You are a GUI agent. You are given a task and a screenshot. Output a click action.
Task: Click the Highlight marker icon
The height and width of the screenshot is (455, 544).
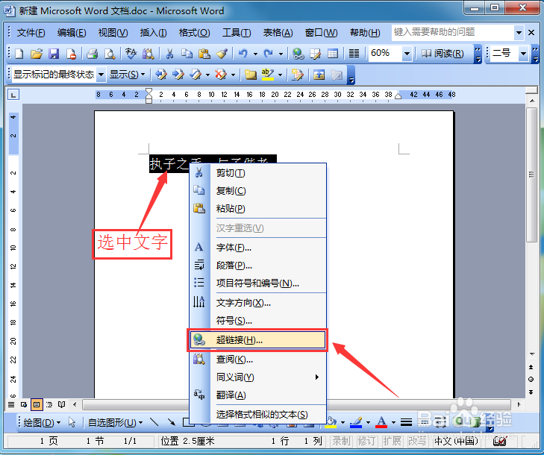coord(267,75)
